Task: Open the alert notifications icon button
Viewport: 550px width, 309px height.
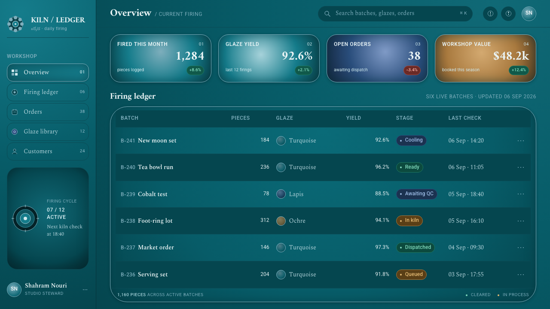Action: pos(490,13)
